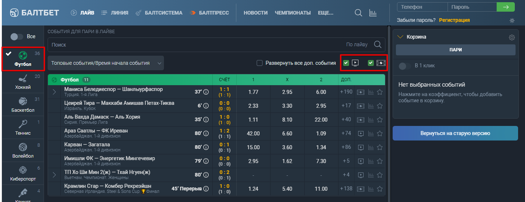
Task: Toggle the Все sports switch
Action: [16, 36]
